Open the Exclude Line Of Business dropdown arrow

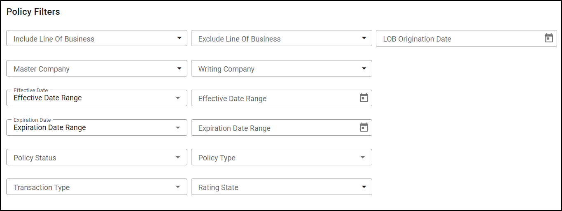point(364,38)
